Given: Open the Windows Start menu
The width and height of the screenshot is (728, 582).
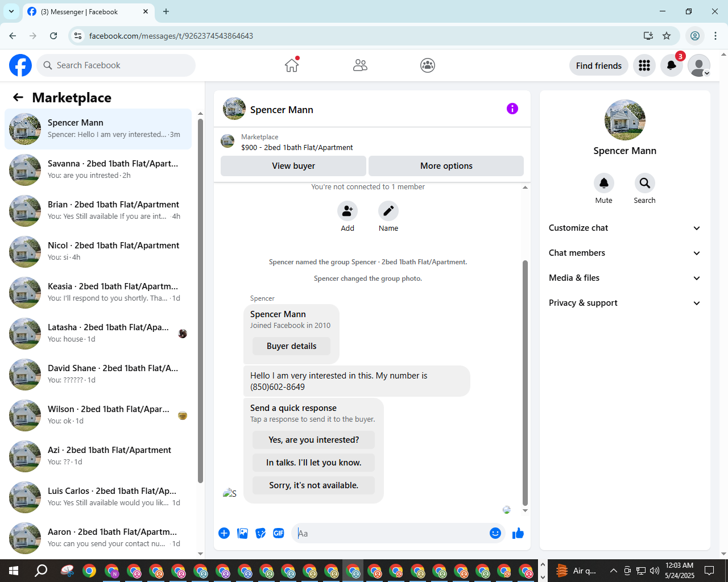Looking at the screenshot, I should 14,571.
